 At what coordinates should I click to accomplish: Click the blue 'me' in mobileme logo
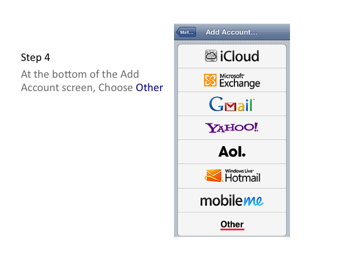pyautogui.click(x=253, y=201)
